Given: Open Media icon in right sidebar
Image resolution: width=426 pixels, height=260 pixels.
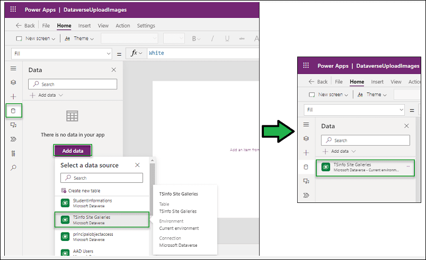Looking at the screenshot, I should pyautogui.click(x=306, y=181).
